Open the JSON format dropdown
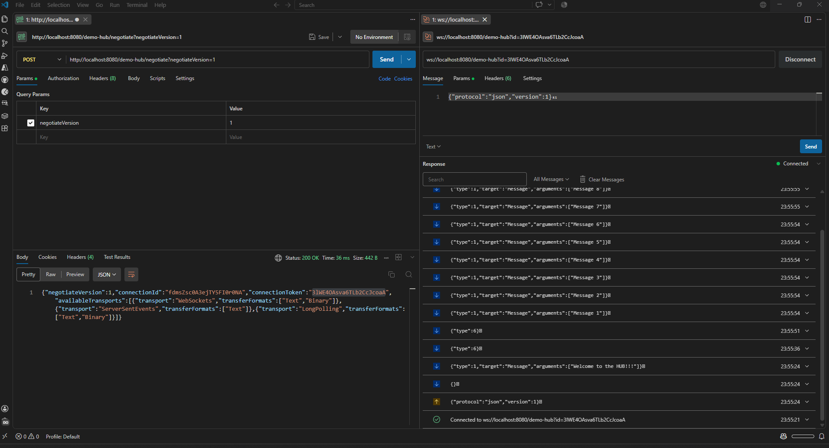829x448 pixels. (x=107, y=274)
